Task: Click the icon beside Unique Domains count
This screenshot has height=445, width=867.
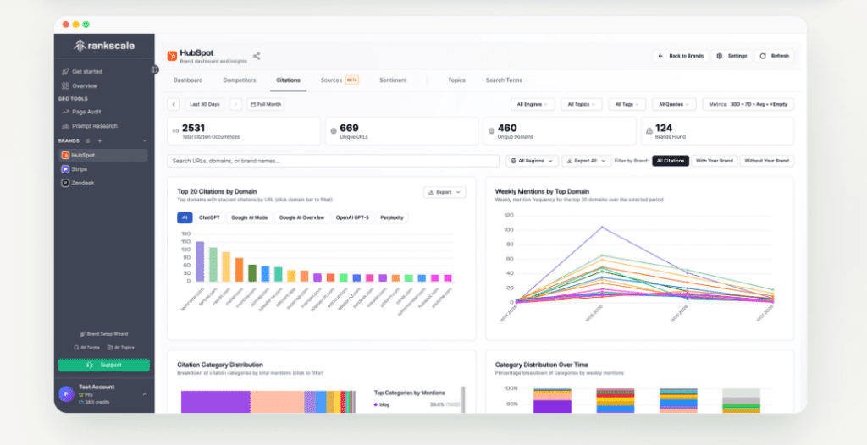Action: click(491, 131)
